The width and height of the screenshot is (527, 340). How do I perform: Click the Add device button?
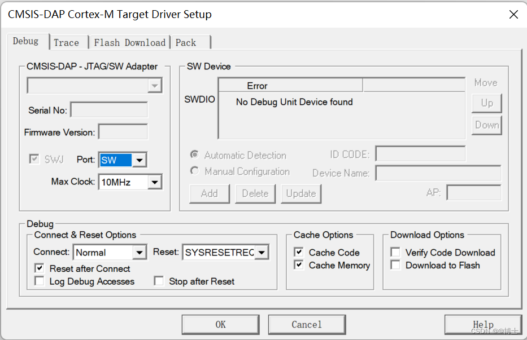pos(210,193)
